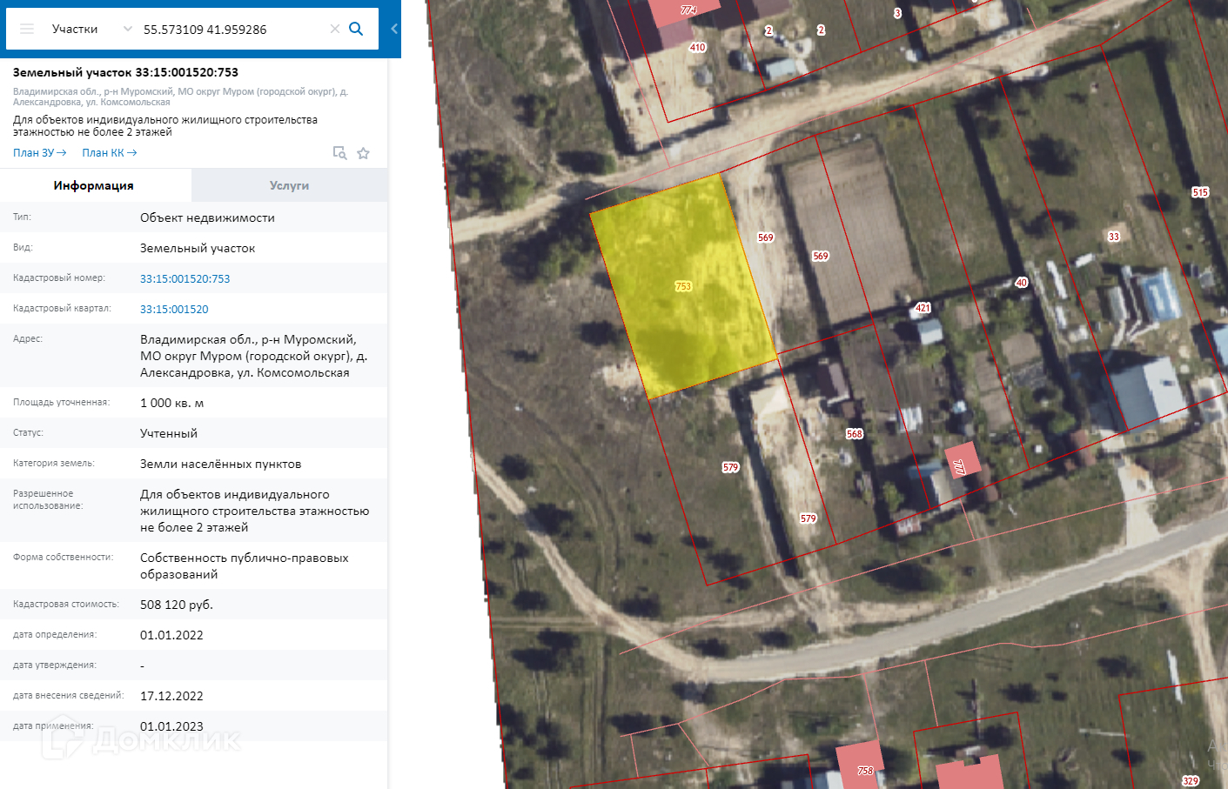
Task: Open the hamburger menu in search bar
Action: [27, 29]
